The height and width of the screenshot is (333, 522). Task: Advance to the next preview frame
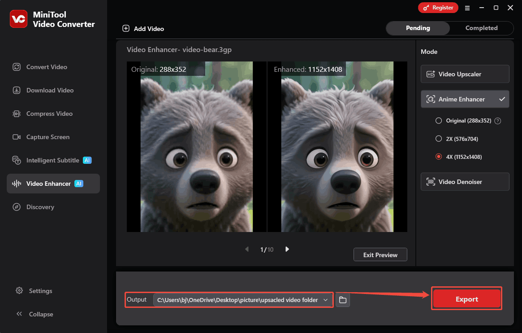click(287, 249)
